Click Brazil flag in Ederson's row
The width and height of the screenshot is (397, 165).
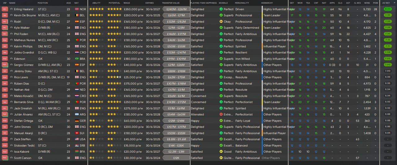click(x=77, y=59)
